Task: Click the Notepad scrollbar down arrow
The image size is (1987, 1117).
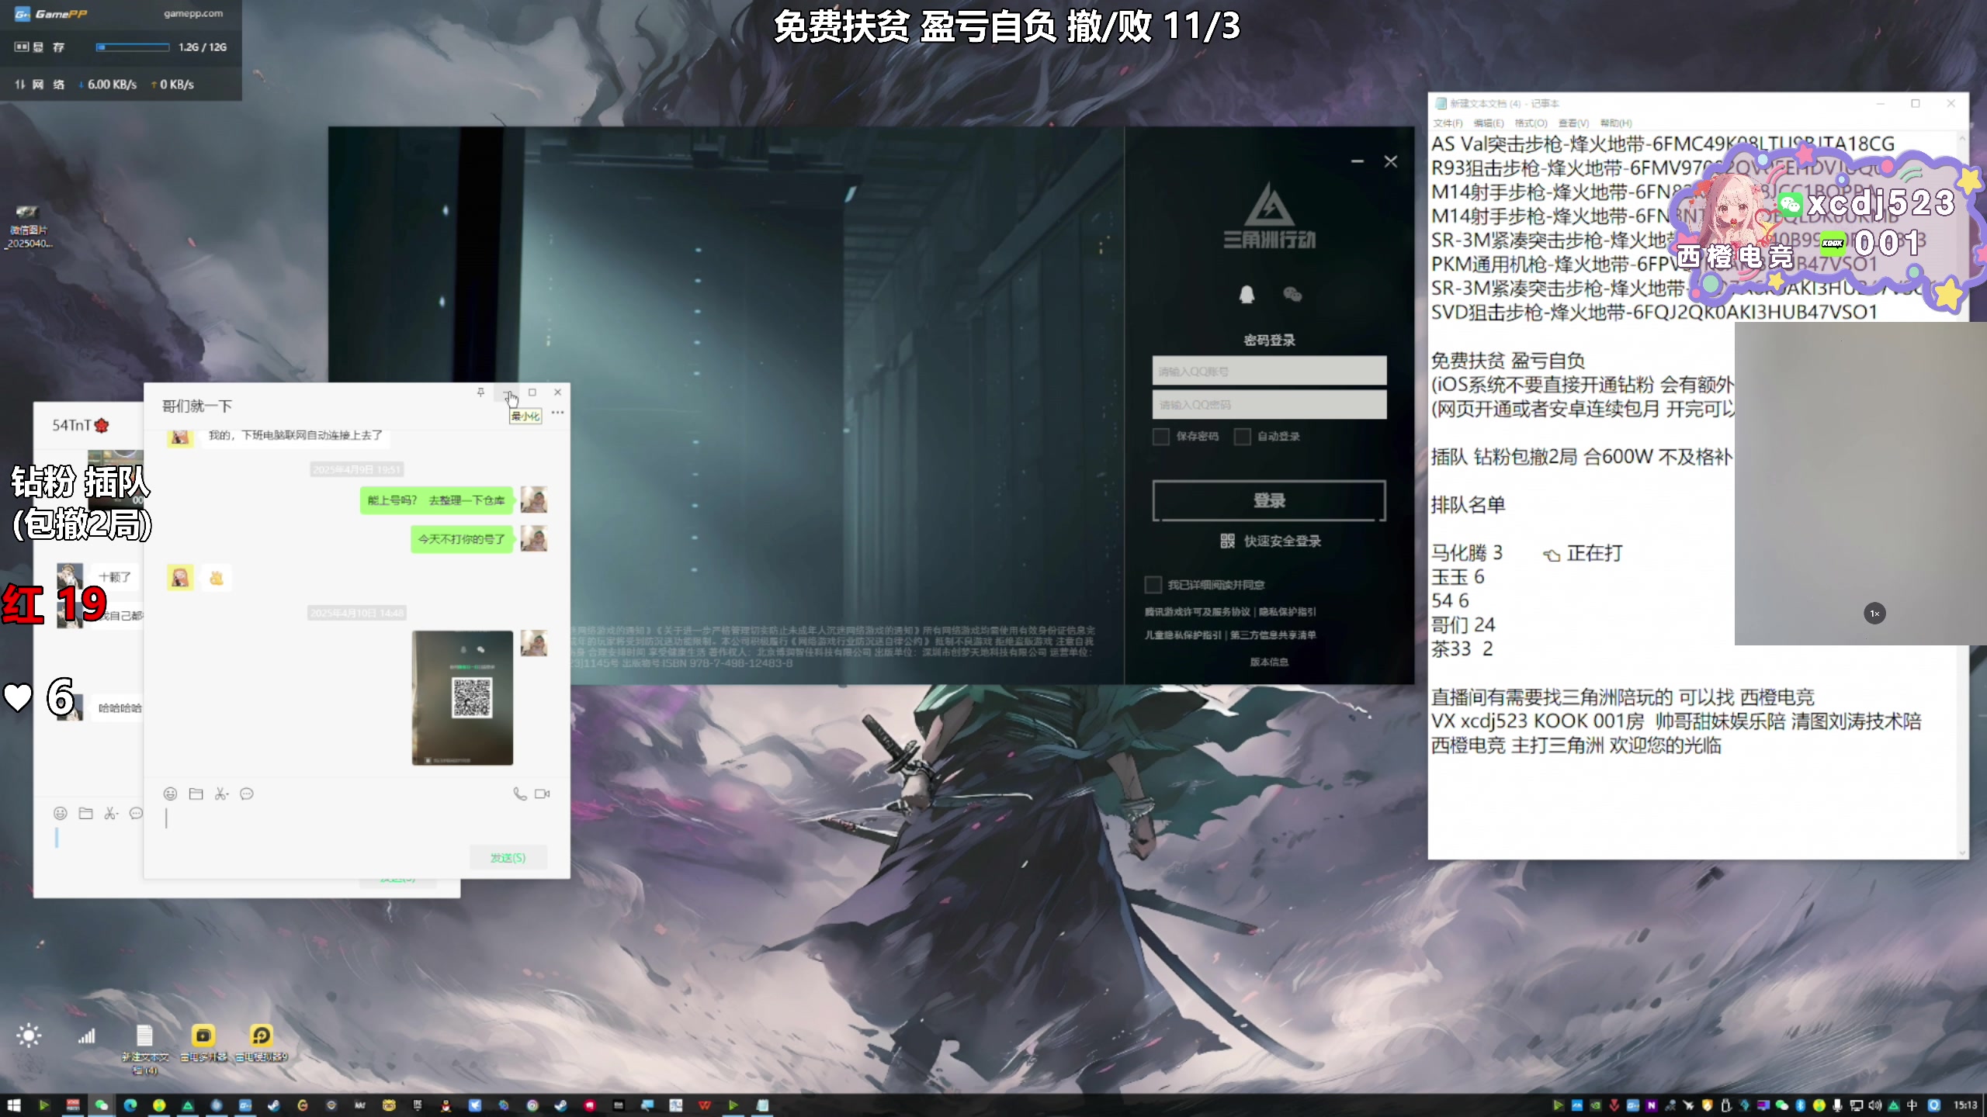Action: [x=1962, y=853]
